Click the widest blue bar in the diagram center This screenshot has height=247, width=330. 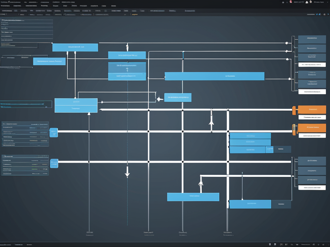point(214,76)
